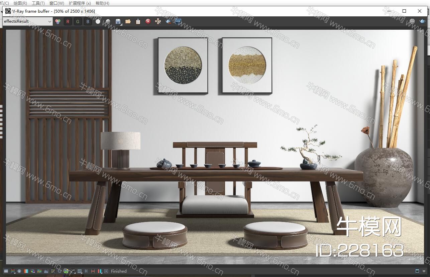Clear the frame buffer image with red X

pyautogui.click(x=148, y=21)
